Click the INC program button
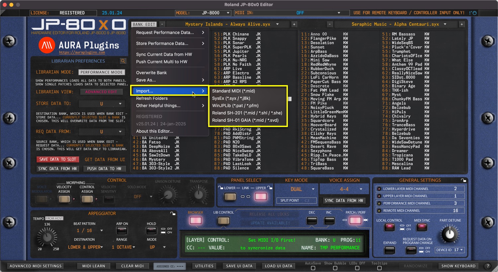The width and height of the screenshot is (498, 272). [x=329, y=220]
